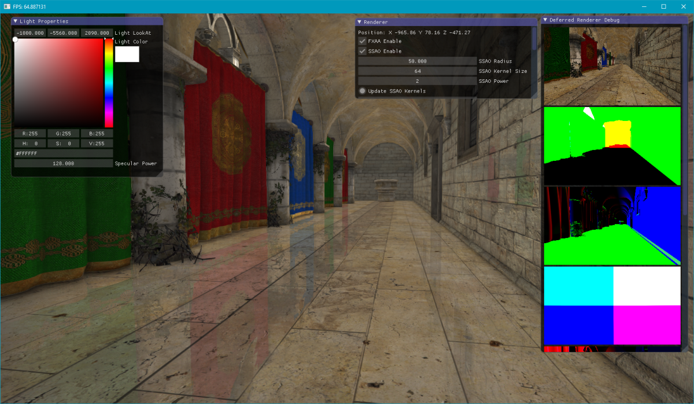Edit the R:255 red component field
This screenshot has width=694, height=404.
tap(29, 133)
